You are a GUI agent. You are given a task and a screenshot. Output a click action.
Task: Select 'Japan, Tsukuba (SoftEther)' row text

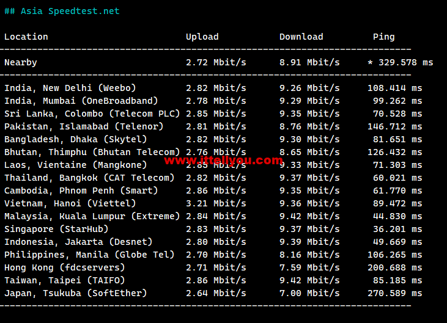(x=76, y=293)
